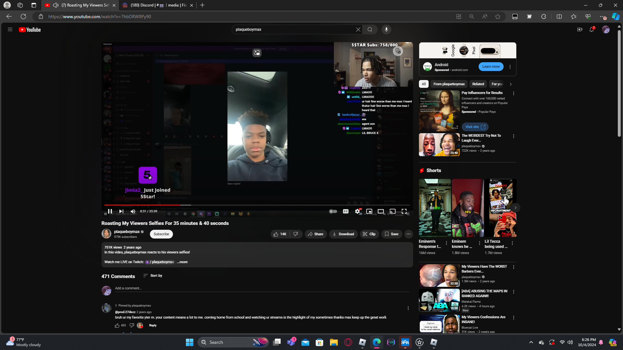Open the YouTube guide hamburger menu
Image resolution: width=623 pixels, height=350 pixels.
click(10, 29)
